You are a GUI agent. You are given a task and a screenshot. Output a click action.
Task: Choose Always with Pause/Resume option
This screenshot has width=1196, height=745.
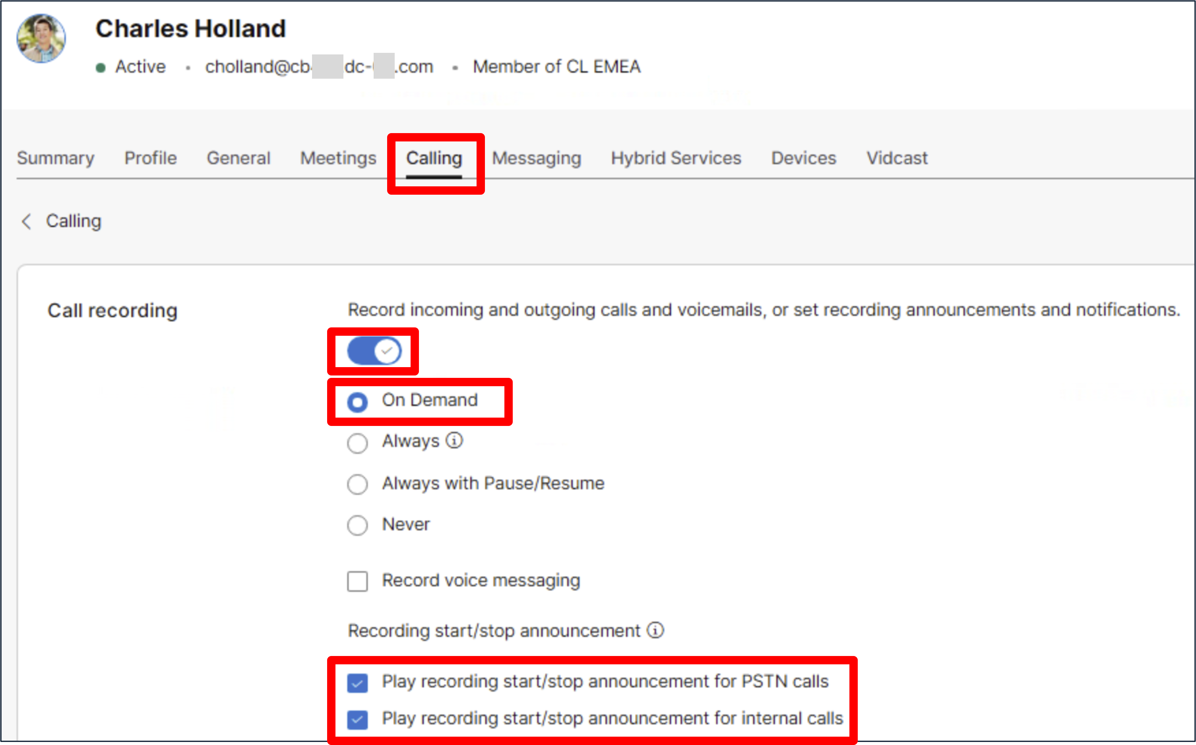[357, 484]
